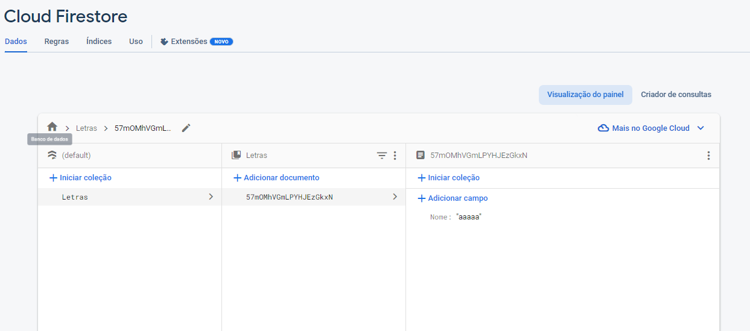The image size is (750, 331).
Task: Go to database root home icon
Action: point(52,127)
